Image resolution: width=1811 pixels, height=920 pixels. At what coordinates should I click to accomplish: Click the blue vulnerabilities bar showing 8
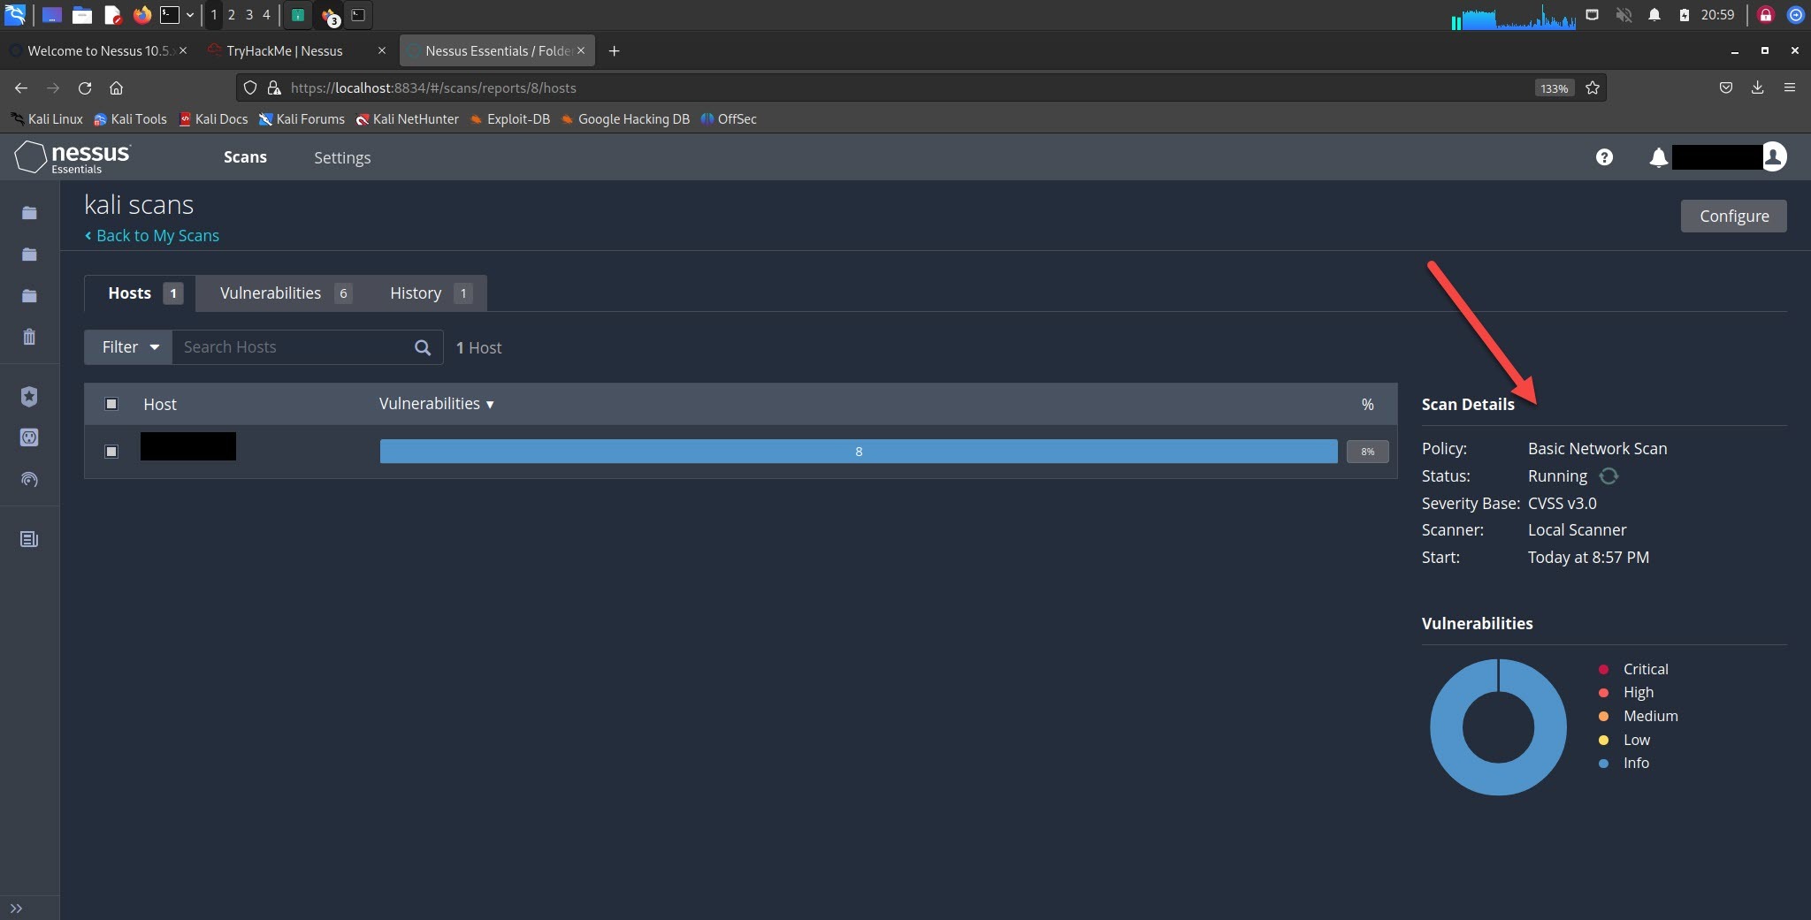coord(859,452)
